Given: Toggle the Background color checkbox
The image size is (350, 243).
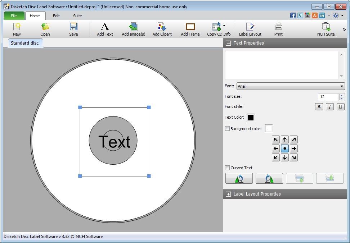Looking at the screenshot, I should click(227, 128).
